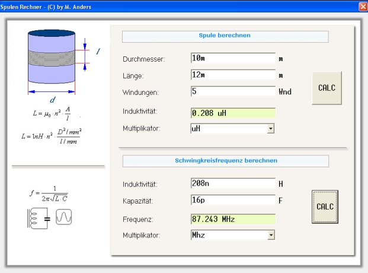The width and height of the screenshot is (368, 273).
Task: Click the Kapazität input field
Action: coord(233,200)
